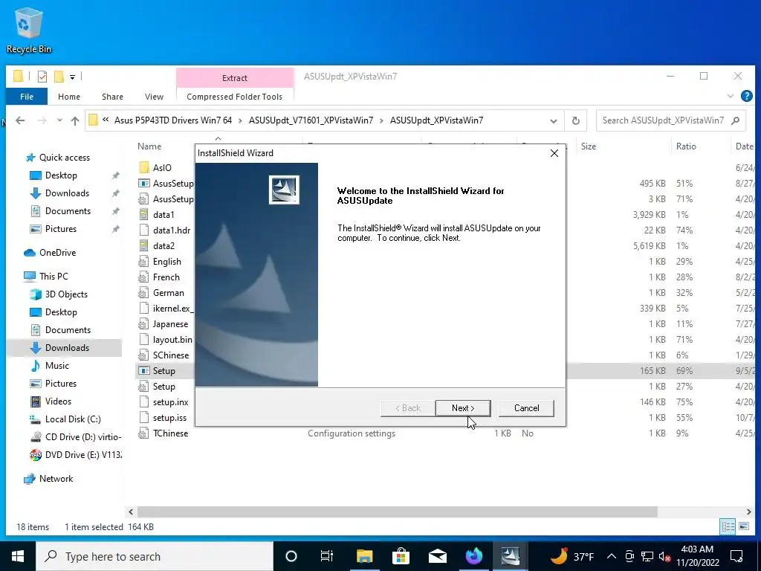Switch to large icons view layout
761x571 pixels.
[x=743, y=526]
